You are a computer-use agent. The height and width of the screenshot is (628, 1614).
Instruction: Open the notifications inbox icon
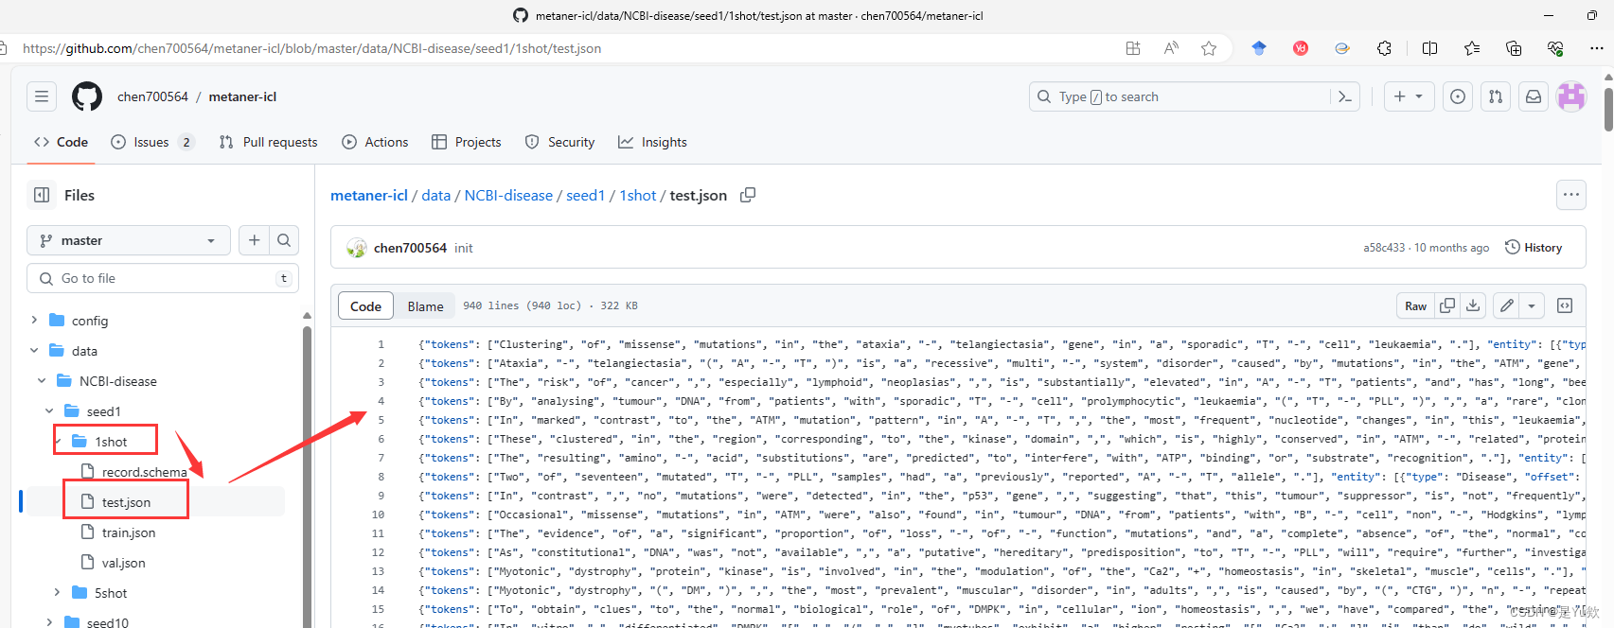click(x=1534, y=96)
